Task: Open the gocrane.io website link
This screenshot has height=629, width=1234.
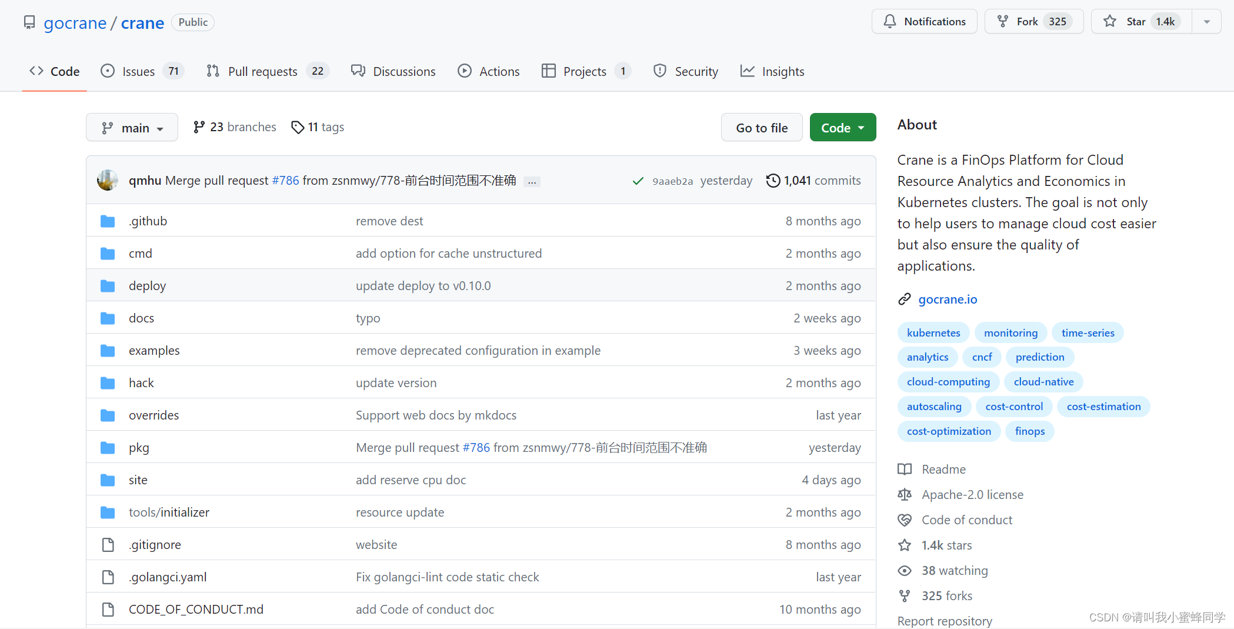Action: [x=948, y=299]
